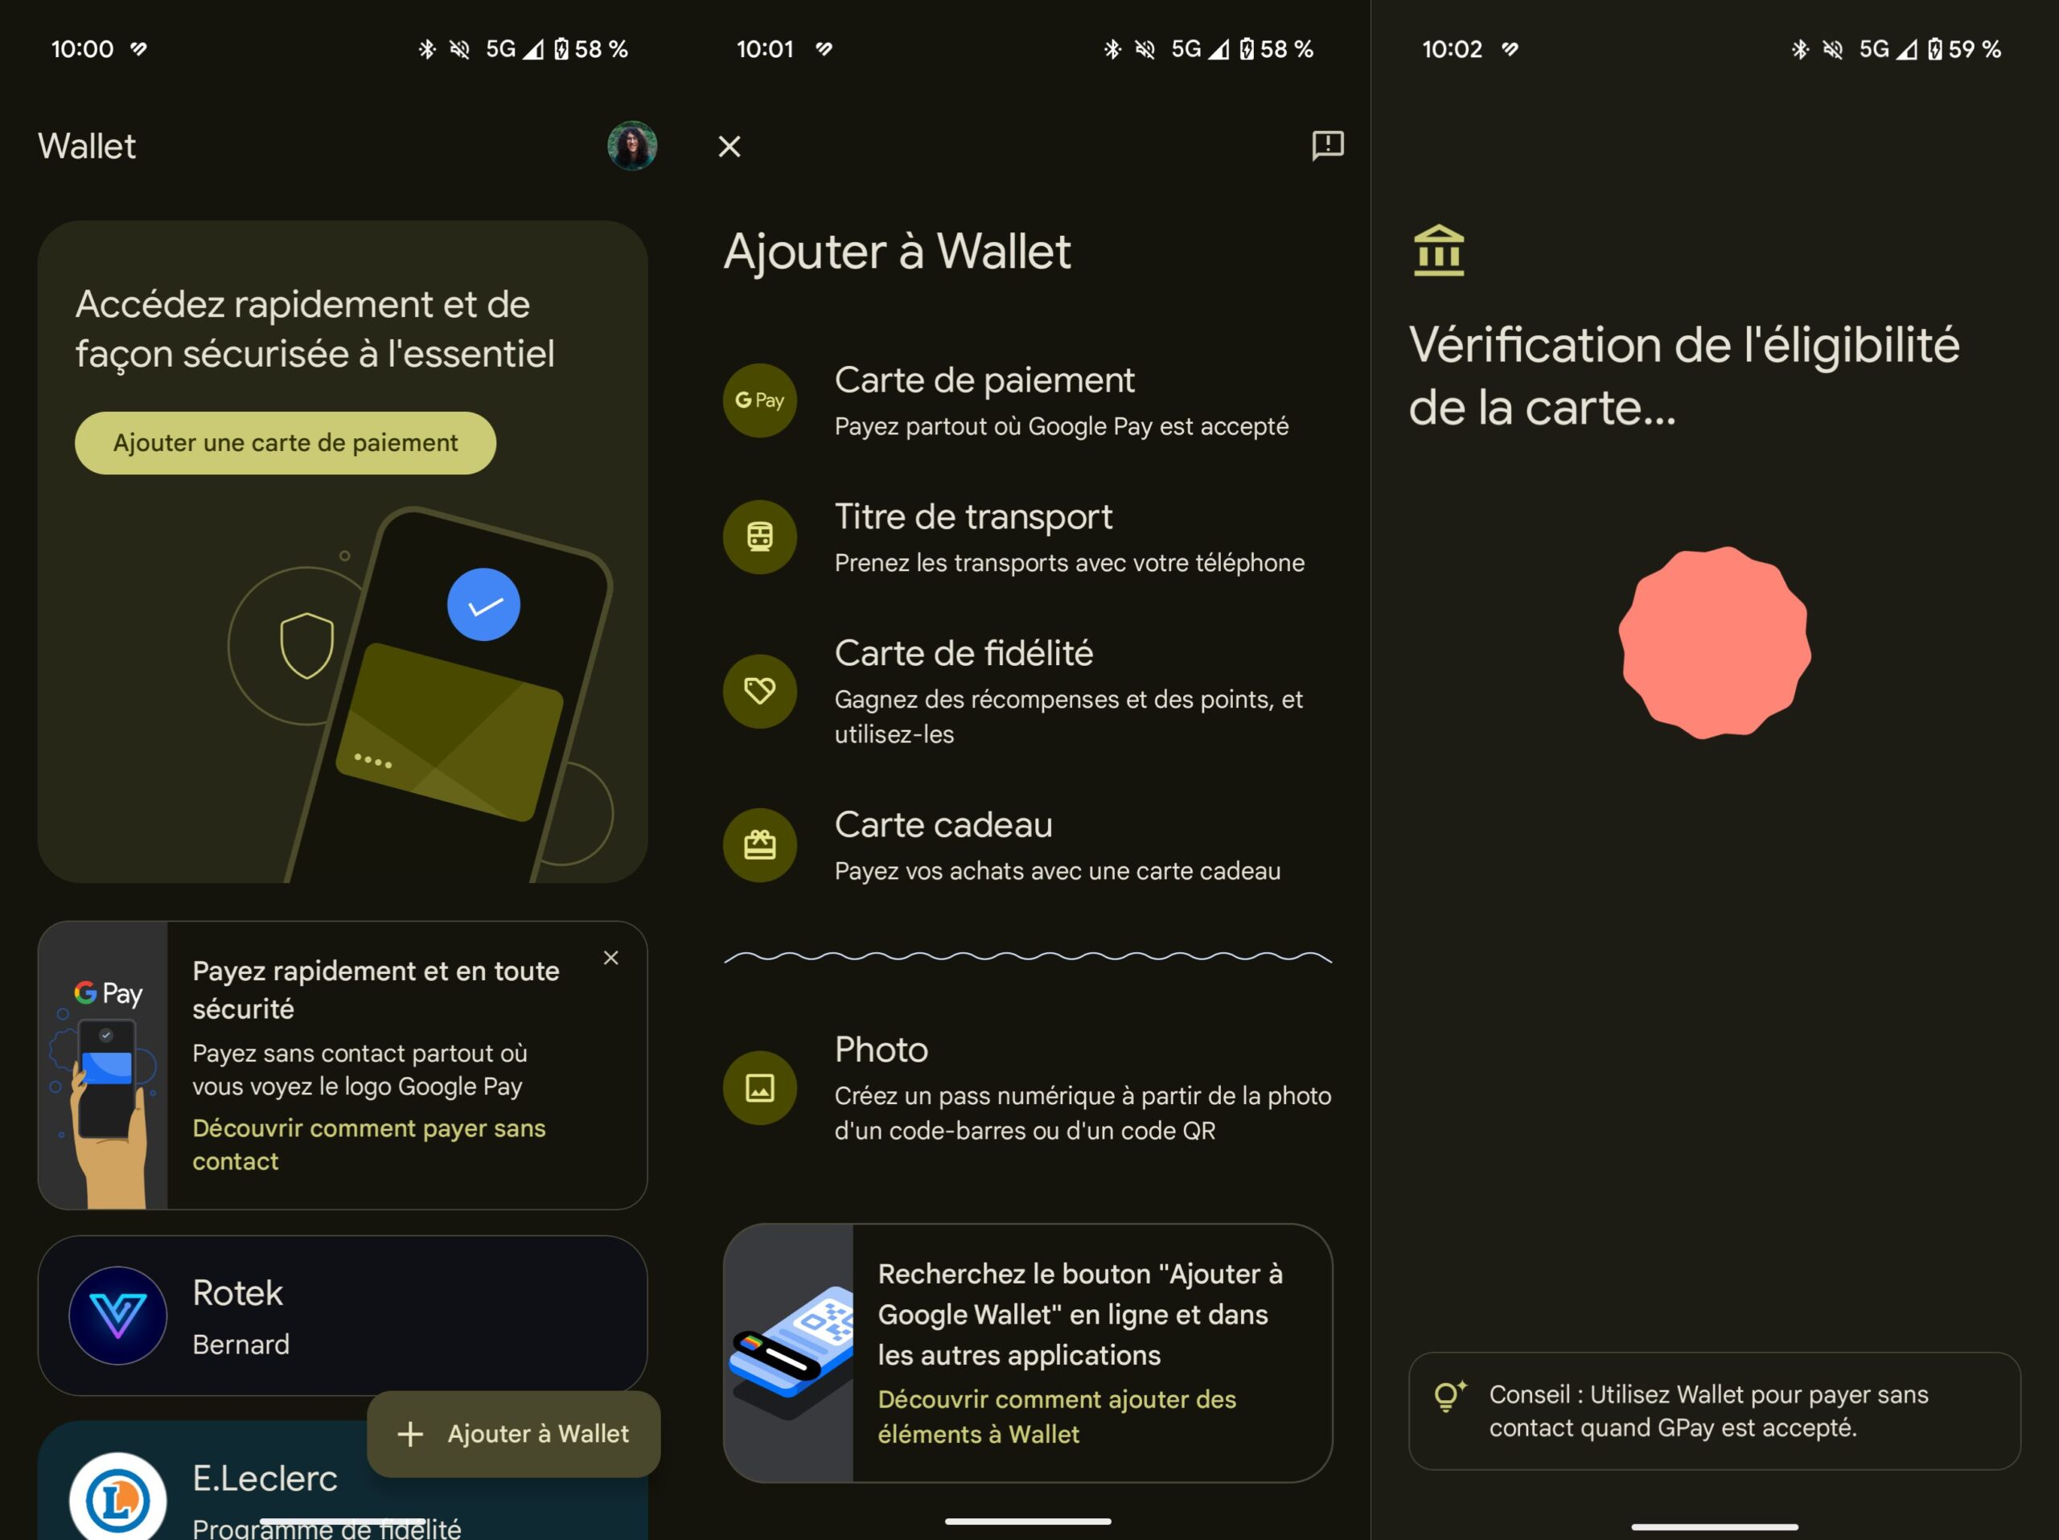Open the profile avatar in Wallet header
This screenshot has width=2059, height=1540.
(632, 146)
